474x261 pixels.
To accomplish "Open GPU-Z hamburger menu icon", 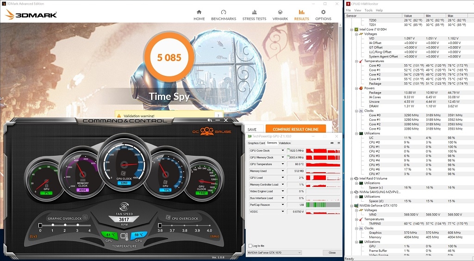I will [x=338, y=143].
